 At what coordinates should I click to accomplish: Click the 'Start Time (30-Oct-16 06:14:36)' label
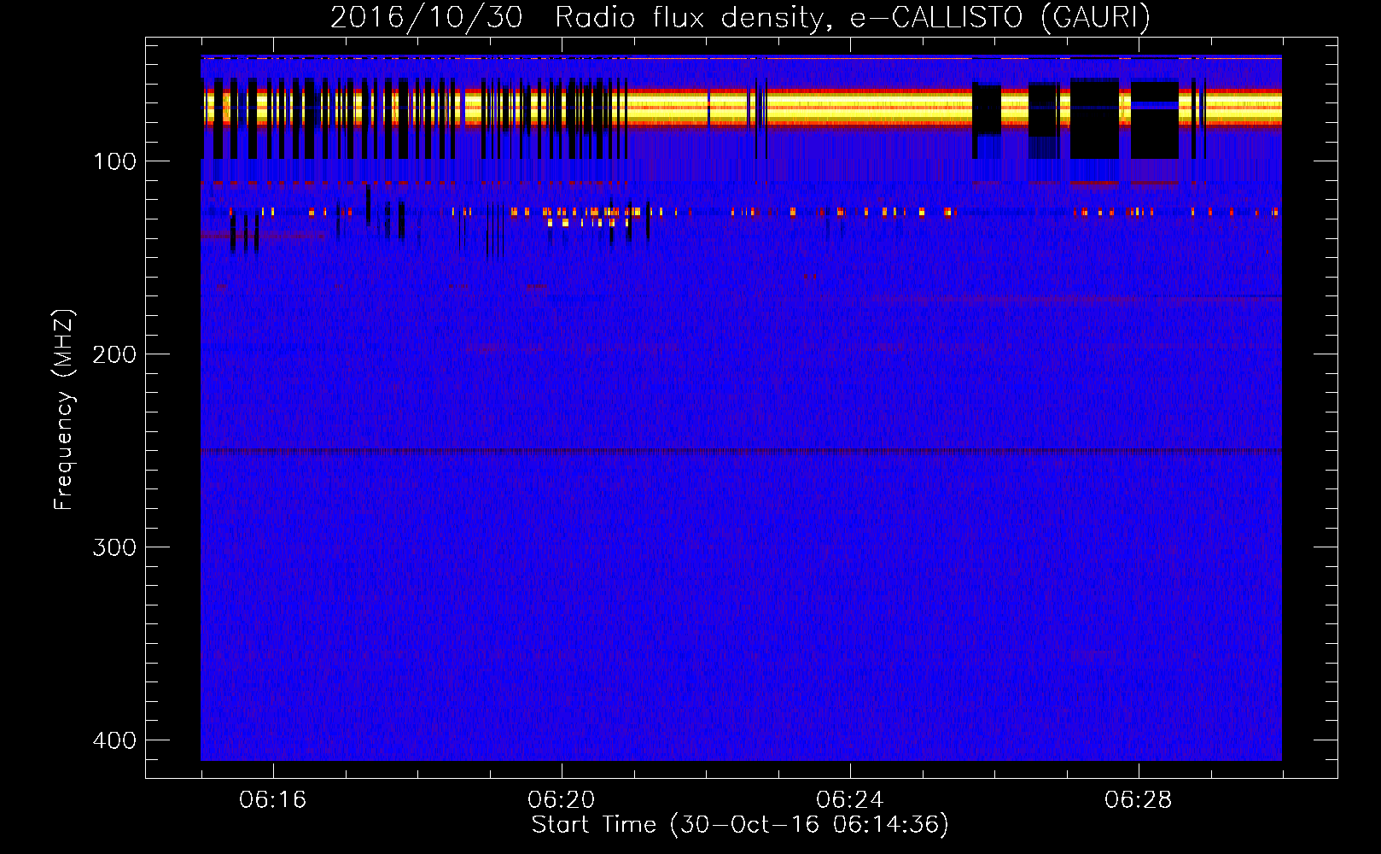pyautogui.click(x=740, y=825)
